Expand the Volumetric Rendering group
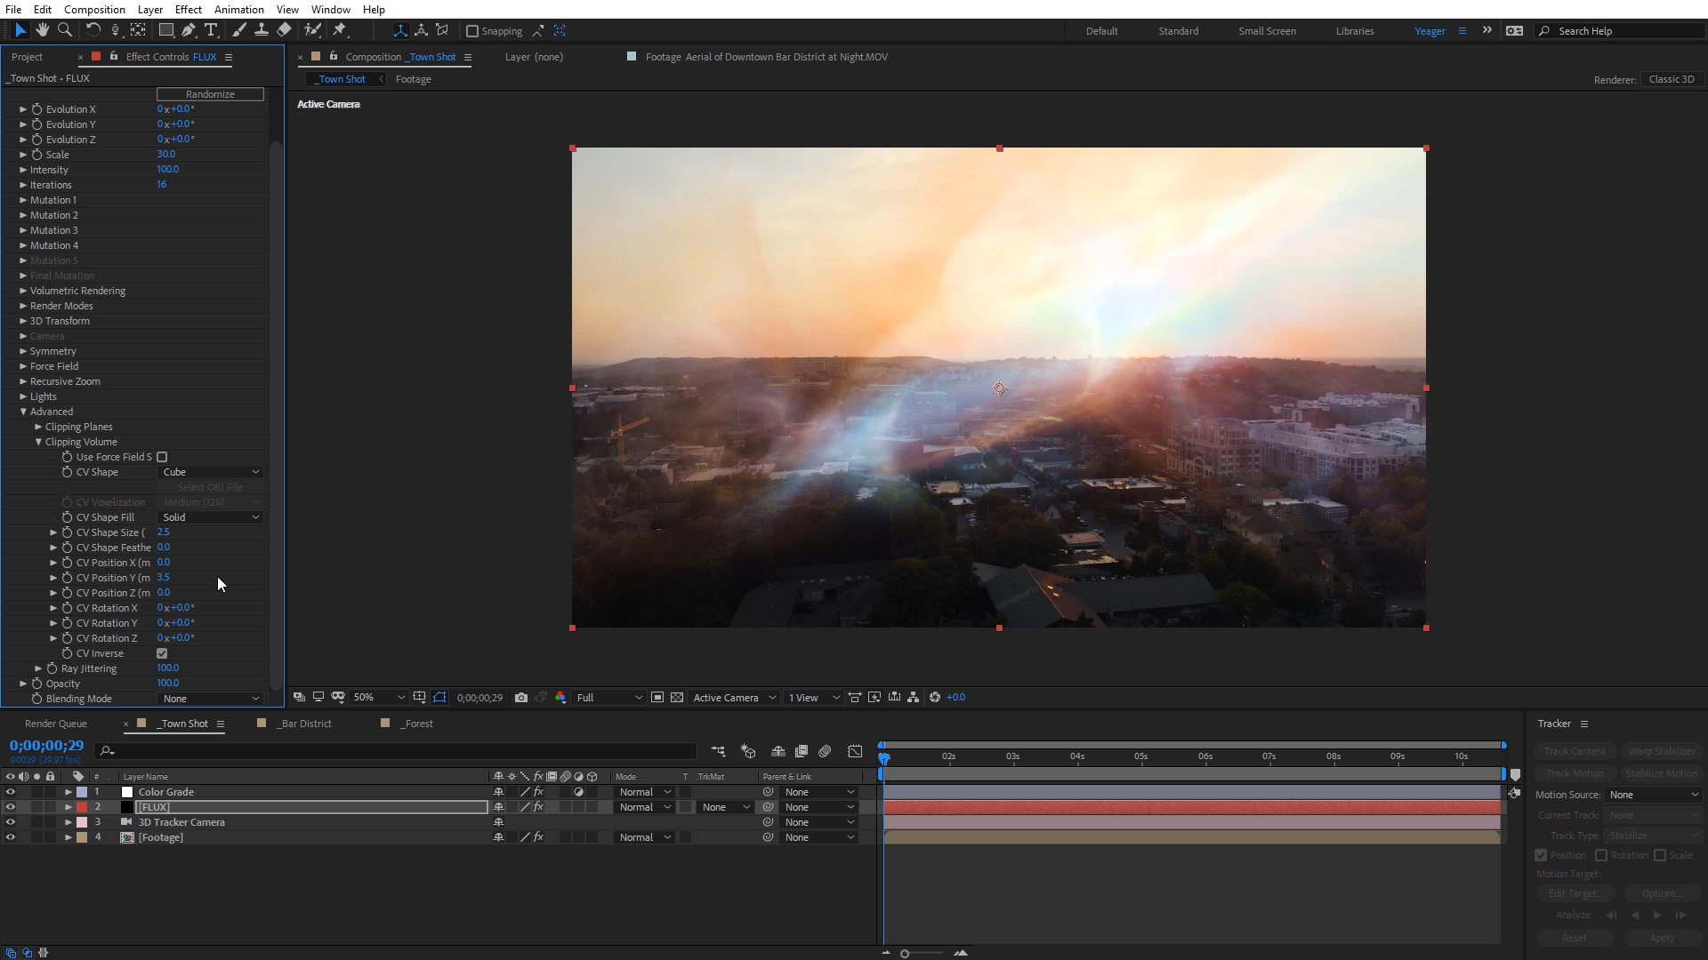The image size is (1708, 960). [x=23, y=291]
